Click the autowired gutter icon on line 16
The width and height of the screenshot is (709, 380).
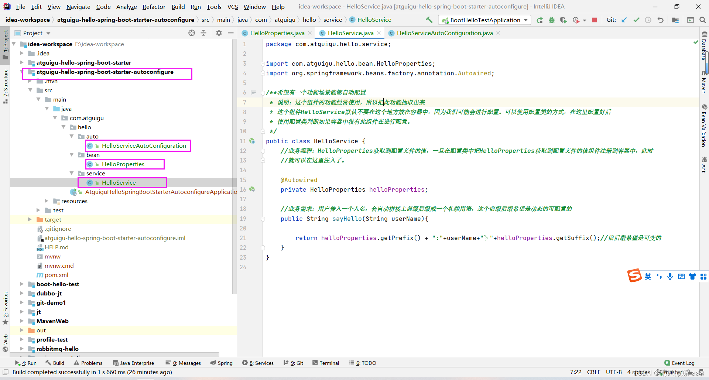point(252,189)
